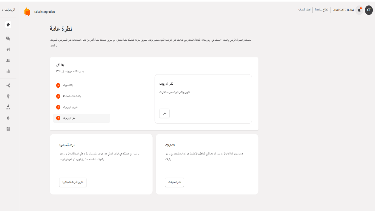Screen dimensions: 375x211
Task: Click the تبديل الحساب link
Action: (x=304, y=10)
